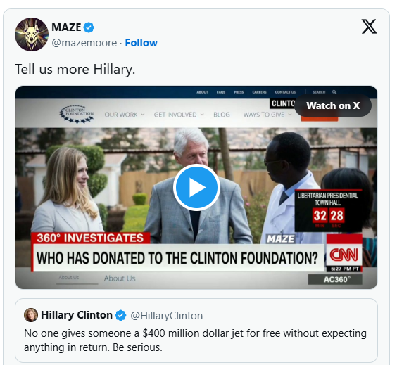Image resolution: width=397 pixels, height=365 pixels.
Task: Click the MAZE display name
Action: [x=66, y=27]
